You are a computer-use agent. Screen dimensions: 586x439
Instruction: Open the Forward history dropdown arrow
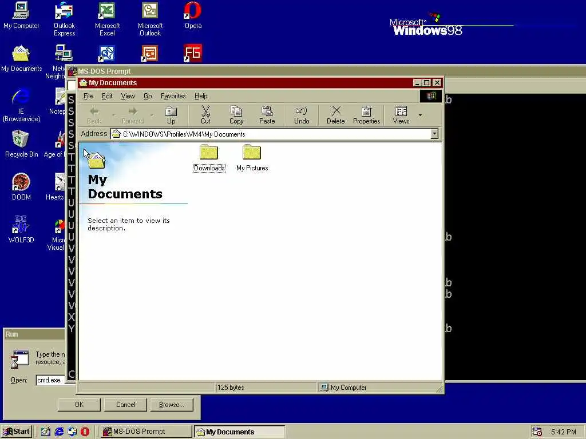coord(152,115)
